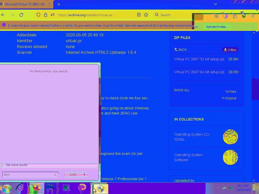The height and width of the screenshot is (194, 259).
Task: Click the network icon in system tray
Action: coord(224,188)
